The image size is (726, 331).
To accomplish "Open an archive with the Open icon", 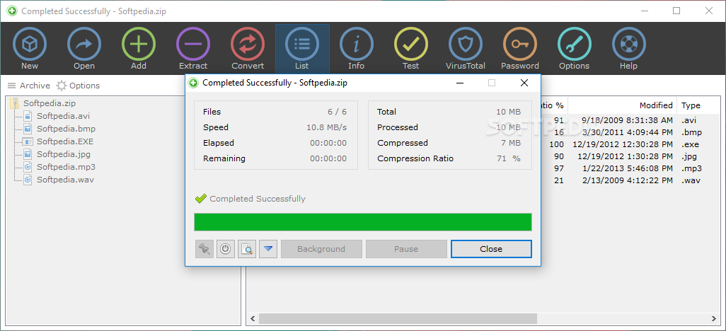I will pyautogui.click(x=83, y=45).
